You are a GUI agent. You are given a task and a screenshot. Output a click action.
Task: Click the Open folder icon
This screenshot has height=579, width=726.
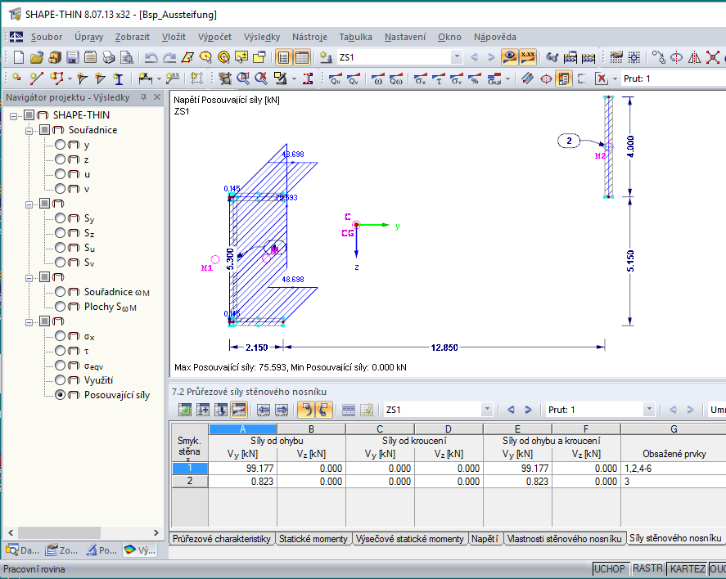click(x=37, y=57)
